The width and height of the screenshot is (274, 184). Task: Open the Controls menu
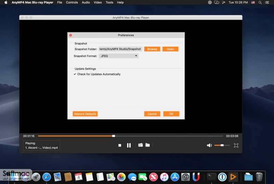click(72, 2)
